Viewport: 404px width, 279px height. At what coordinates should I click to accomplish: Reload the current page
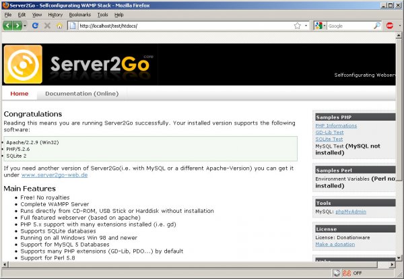(35, 26)
